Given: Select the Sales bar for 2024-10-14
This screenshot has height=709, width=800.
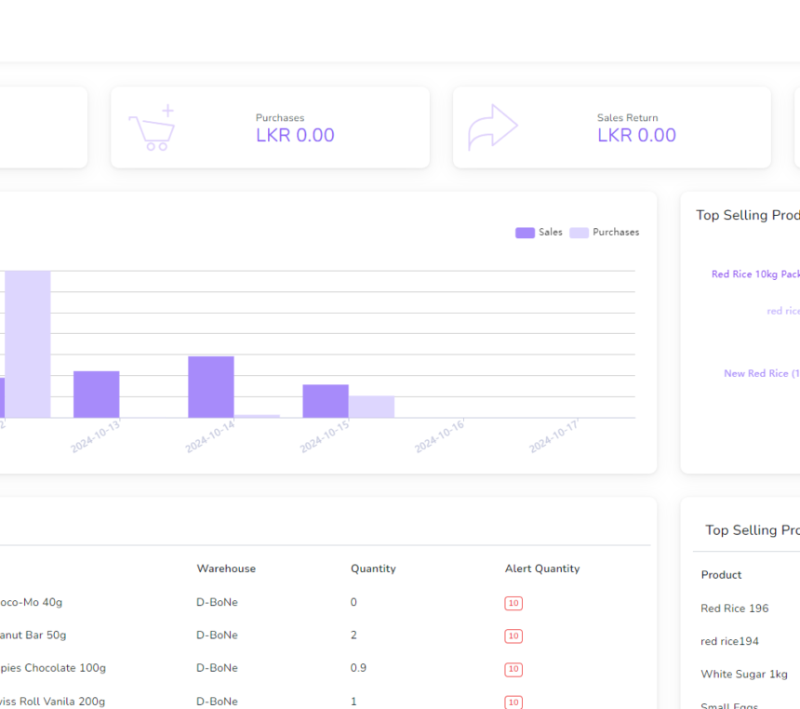Looking at the screenshot, I should tap(211, 386).
